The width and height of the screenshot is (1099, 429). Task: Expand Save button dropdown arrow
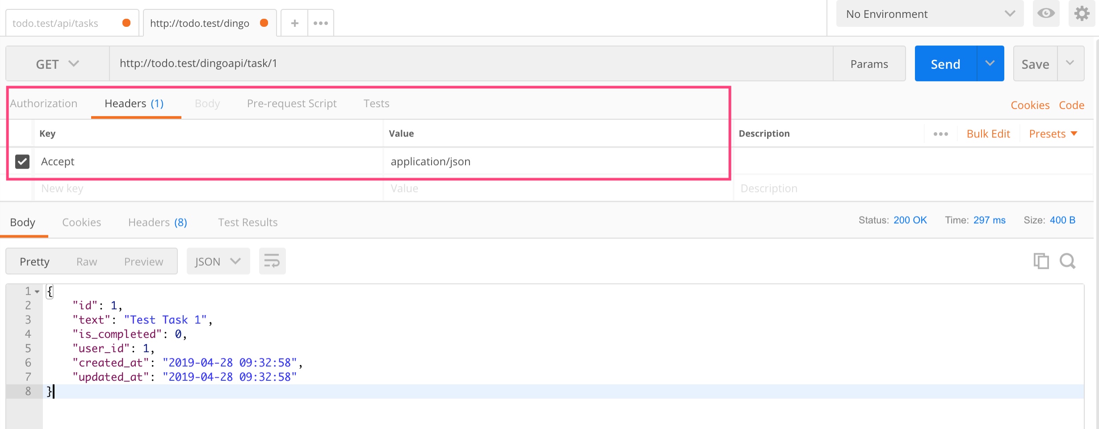[x=1070, y=63]
